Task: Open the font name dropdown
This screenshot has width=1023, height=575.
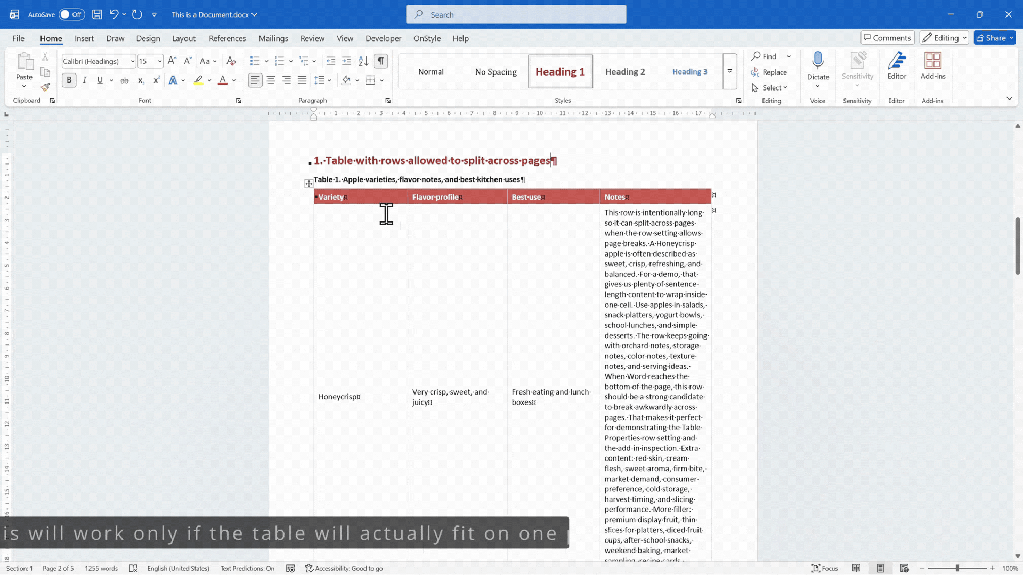Action: pos(133,61)
